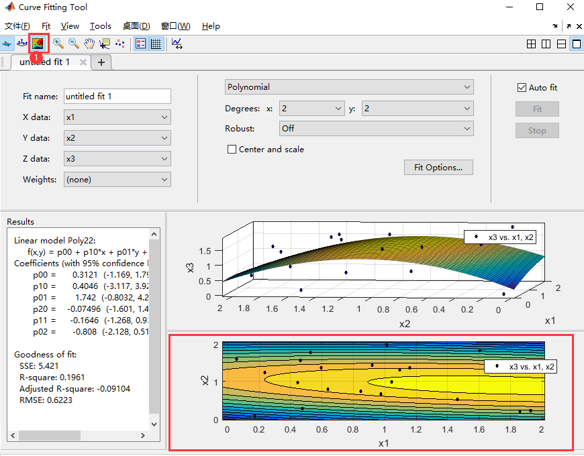Viewport: 584px width, 456px height.
Task: Toggle the residuals plot toolbar icon
Action: click(x=22, y=44)
